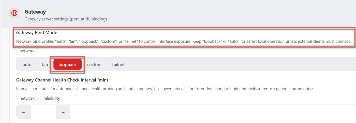The image size is (356, 123).
Task: Click the Gateway Bind Mode label
Action: click(x=37, y=33)
